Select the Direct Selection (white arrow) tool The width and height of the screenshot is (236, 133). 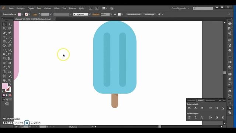10,24
